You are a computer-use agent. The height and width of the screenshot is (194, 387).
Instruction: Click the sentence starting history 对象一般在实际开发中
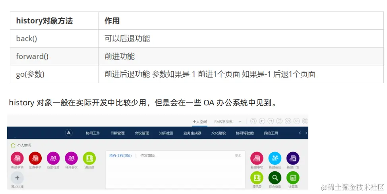pyautogui.click(x=143, y=103)
